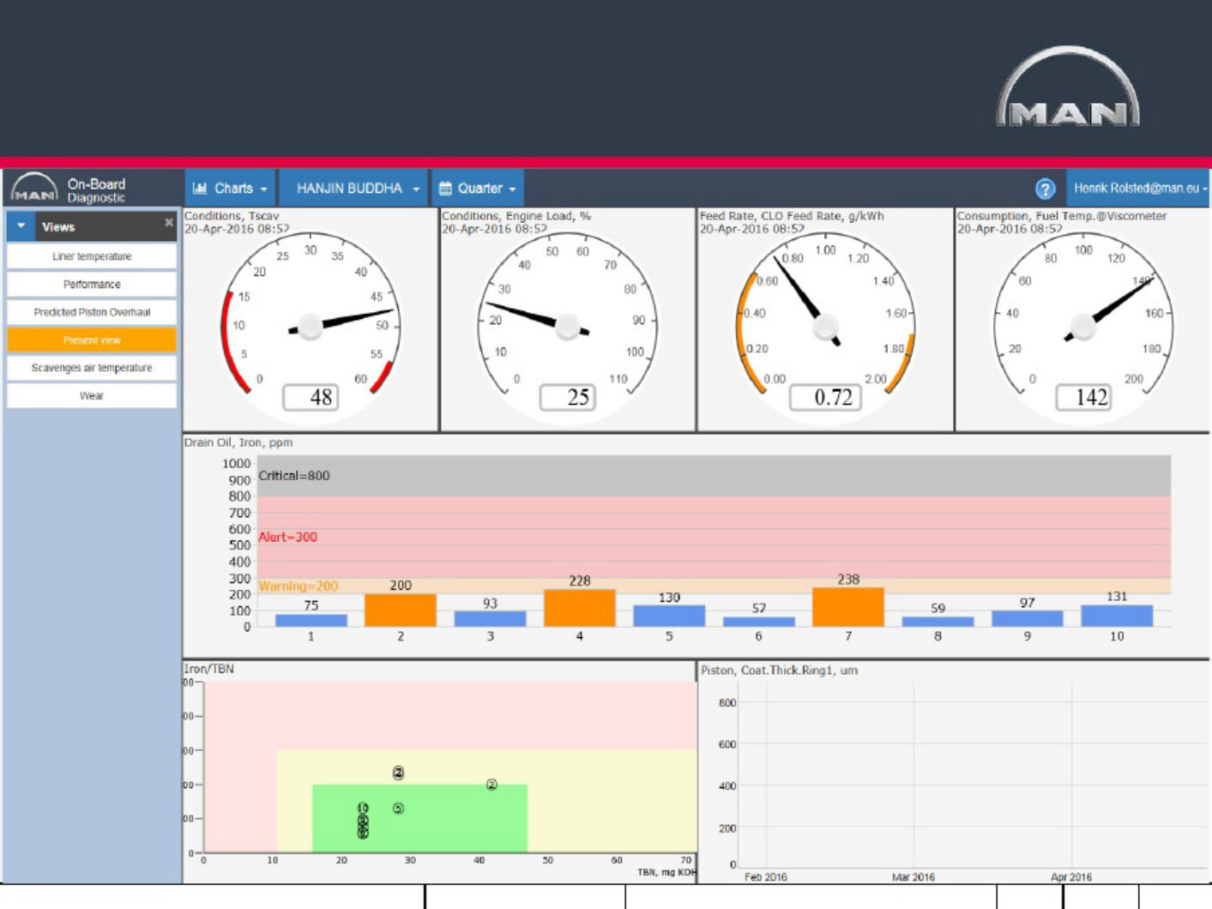The height and width of the screenshot is (909, 1212).
Task: Click the blue help question mark icon
Action: pyautogui.click(x=1045, y=189)
